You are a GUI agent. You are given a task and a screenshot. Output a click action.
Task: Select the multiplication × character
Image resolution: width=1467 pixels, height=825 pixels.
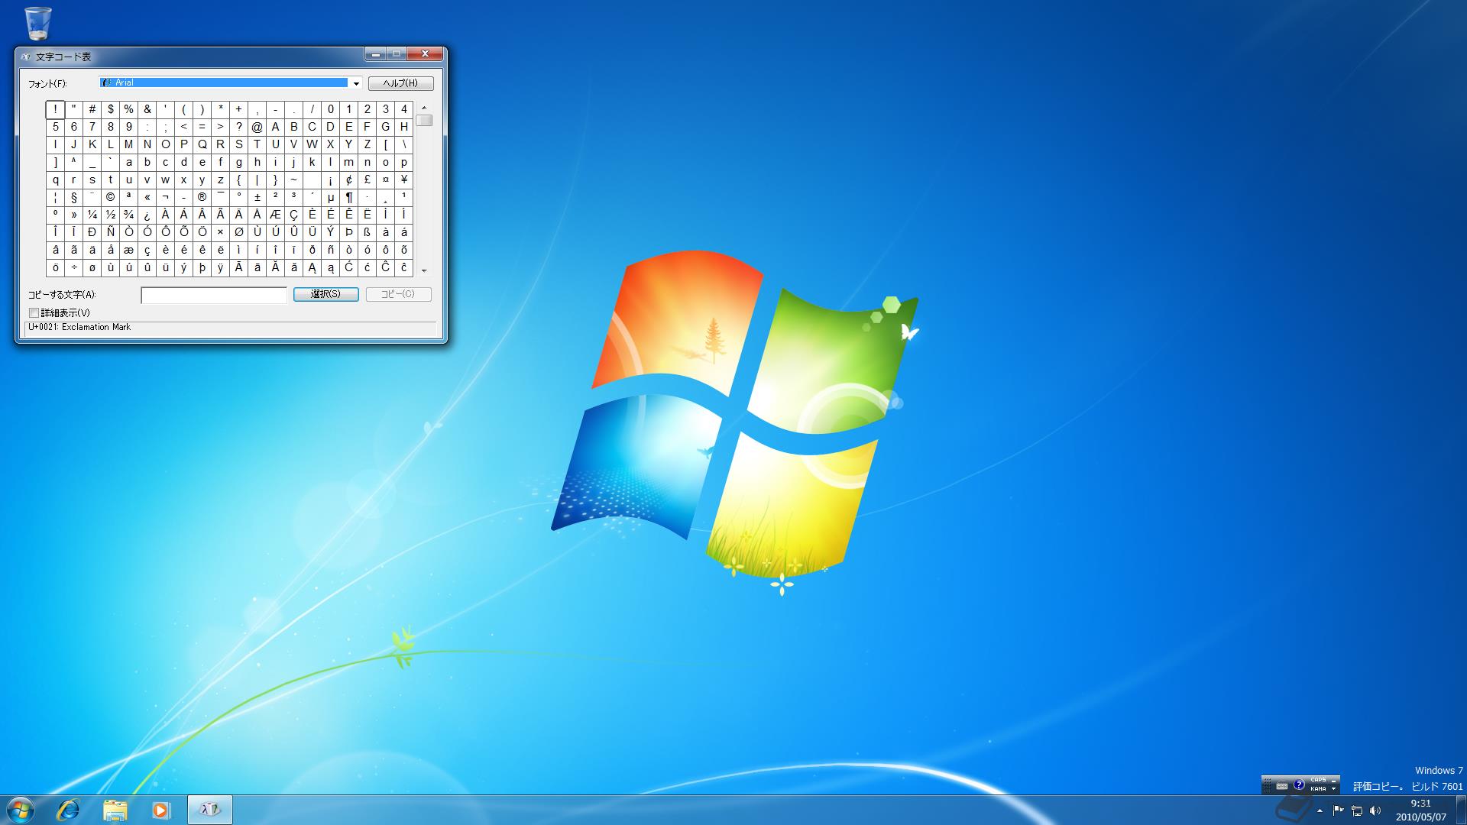point(221,232)
